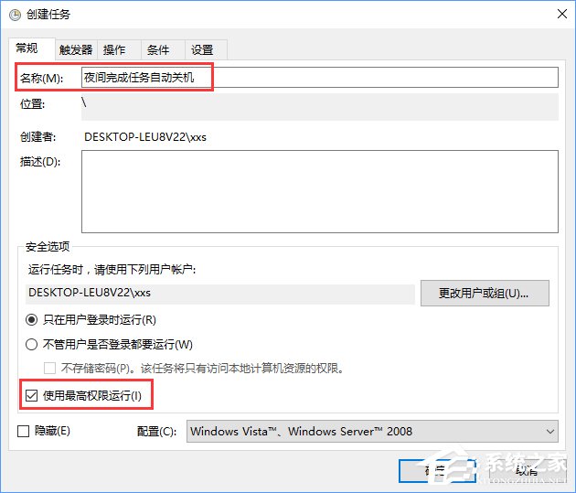Uncheck 使用最高权限运行 checkbox
Image resolution: width=576 pixels, height=493 pixels.
coord(32,396)
